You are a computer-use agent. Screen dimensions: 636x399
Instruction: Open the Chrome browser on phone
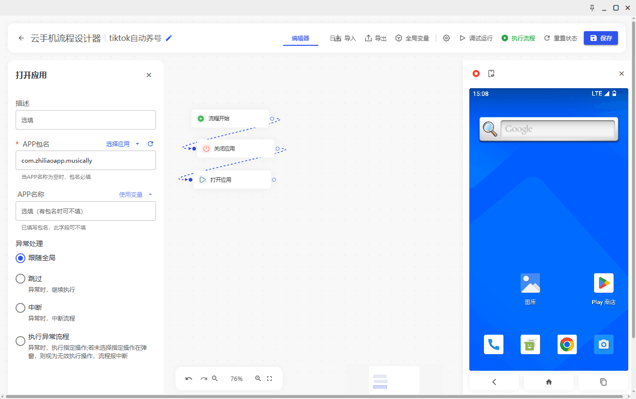(567, 344)
